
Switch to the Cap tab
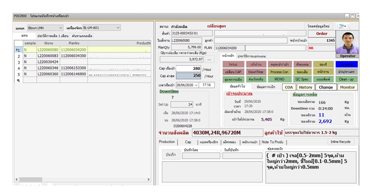tap(188, 142)
